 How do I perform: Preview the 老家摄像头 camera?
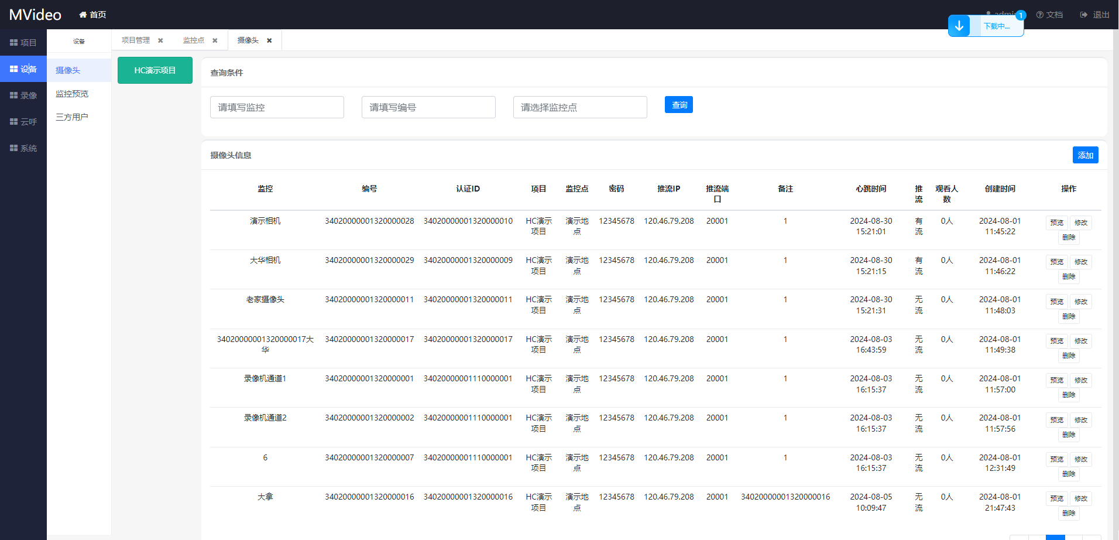point(1057,302)
